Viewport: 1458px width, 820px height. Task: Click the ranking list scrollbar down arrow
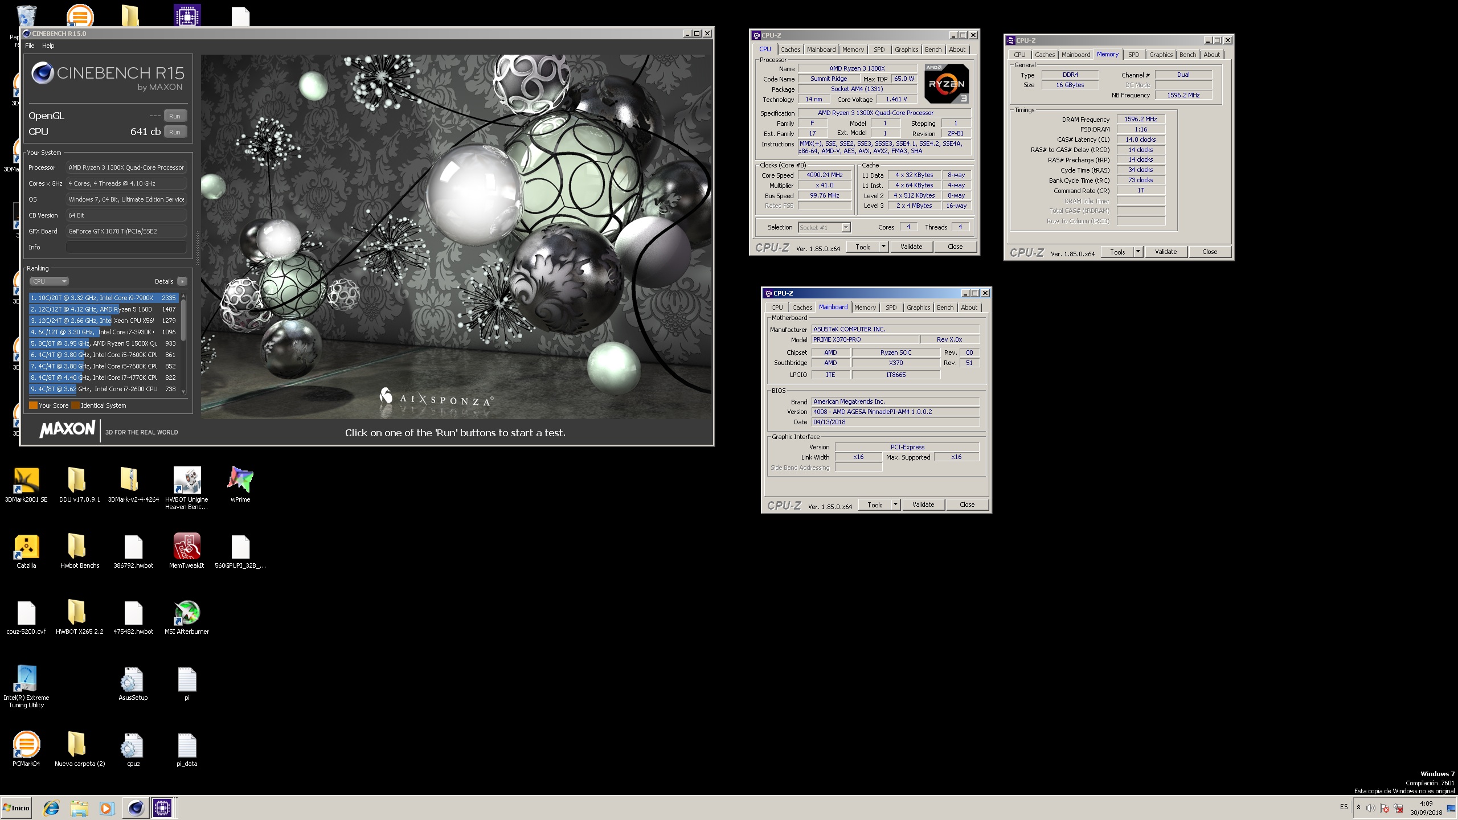click(x=183, y=392)
